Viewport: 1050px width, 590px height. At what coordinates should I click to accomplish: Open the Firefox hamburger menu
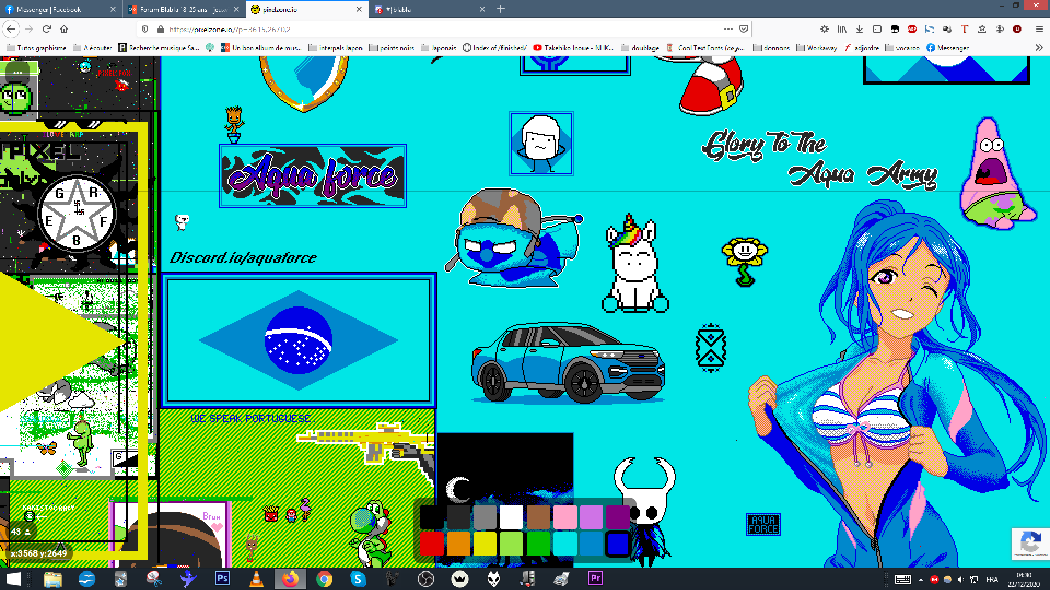[1039, 29]
